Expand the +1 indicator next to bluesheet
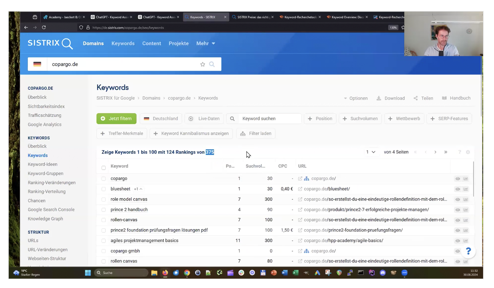 pos(138,189)
